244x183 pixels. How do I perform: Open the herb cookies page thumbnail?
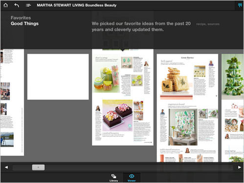click(187, 108)
